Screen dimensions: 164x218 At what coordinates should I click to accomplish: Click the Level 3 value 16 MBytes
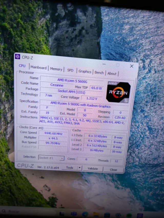(x=97, y=150)
